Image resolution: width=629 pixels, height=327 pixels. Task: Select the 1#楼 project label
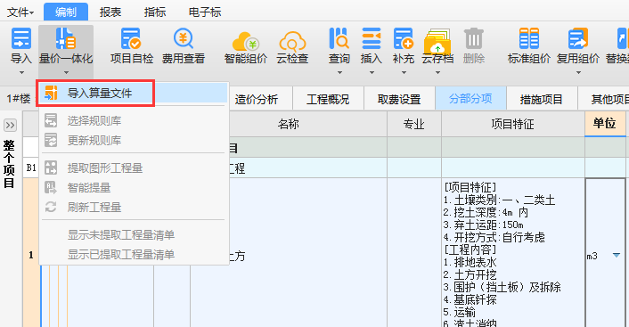pos(19,99)
